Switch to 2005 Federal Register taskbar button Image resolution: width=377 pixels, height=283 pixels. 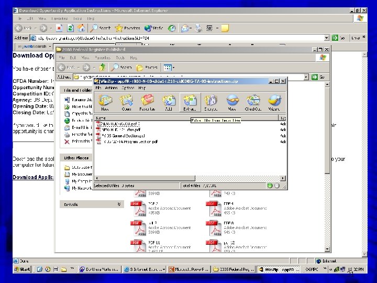pos(234,269)
